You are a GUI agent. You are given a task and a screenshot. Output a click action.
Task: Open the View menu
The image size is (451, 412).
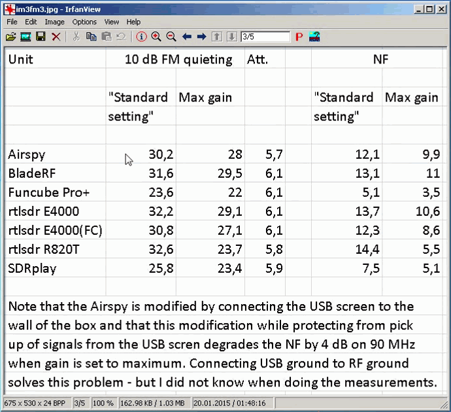(111, 22)
